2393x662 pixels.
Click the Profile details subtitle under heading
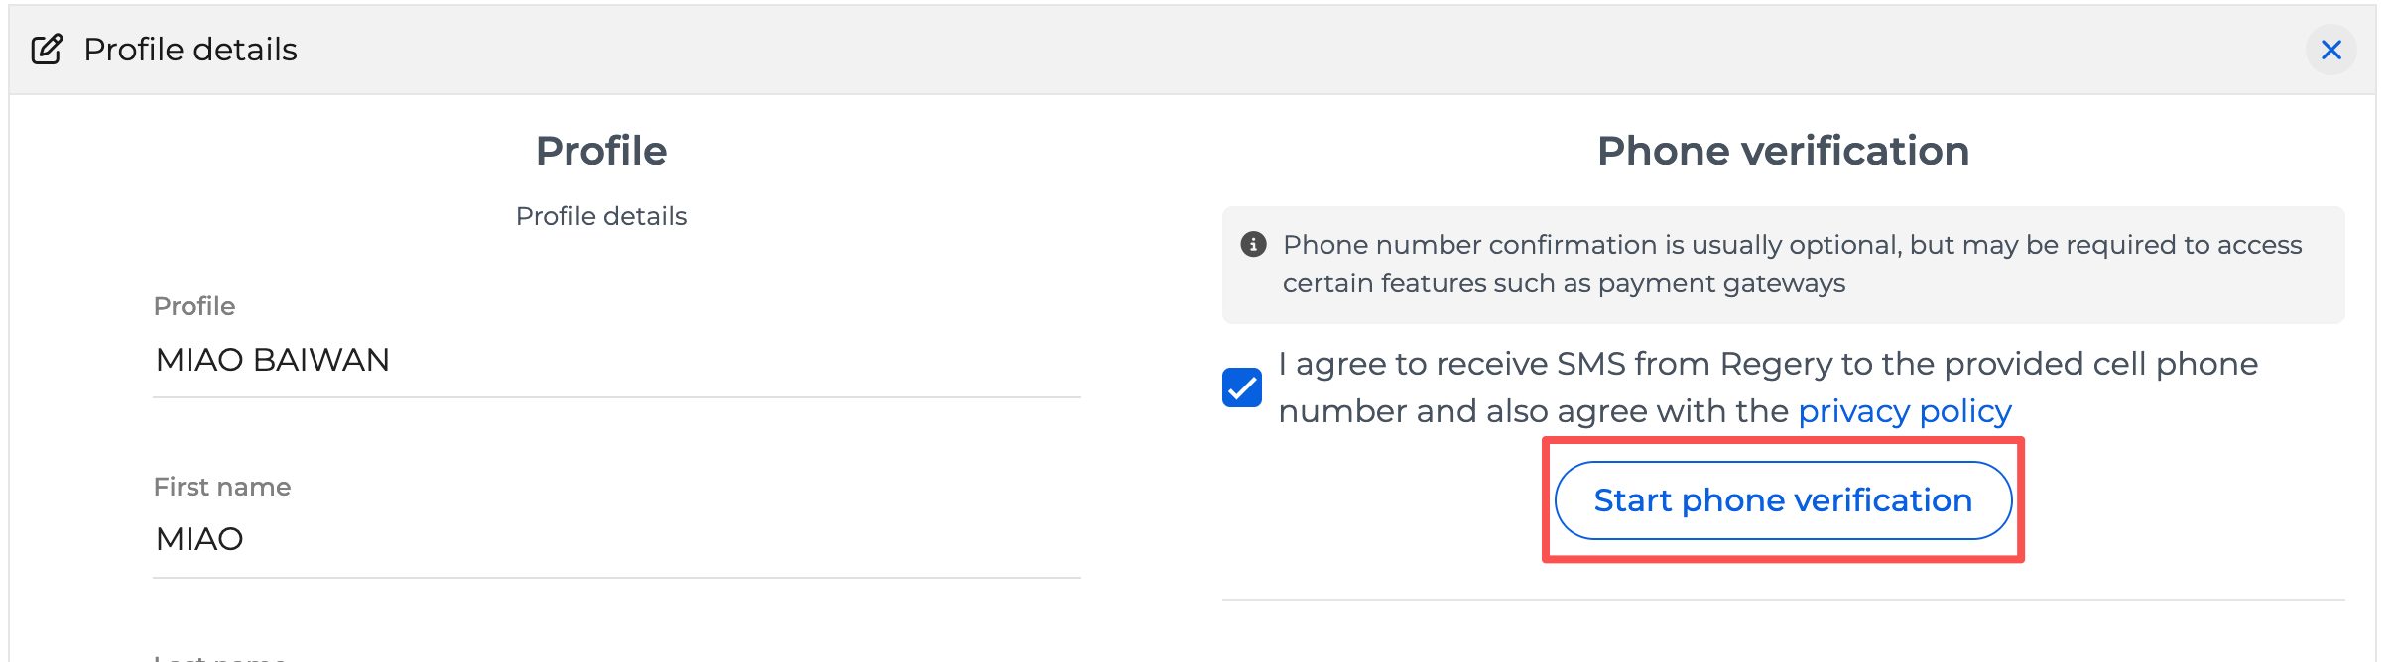click(601, 216)
